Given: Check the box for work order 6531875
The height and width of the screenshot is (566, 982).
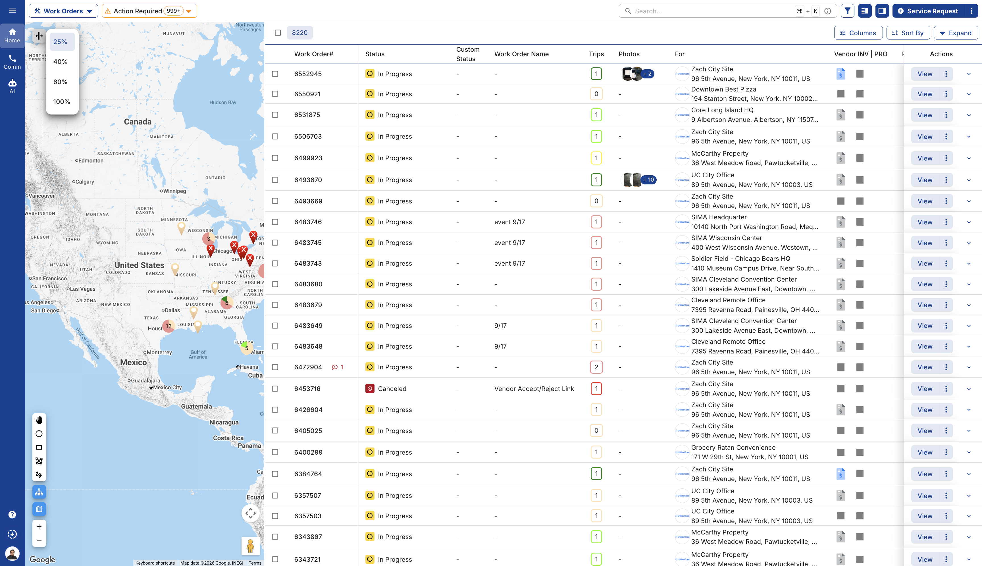Looking at the screenshot, I should 275,115.
